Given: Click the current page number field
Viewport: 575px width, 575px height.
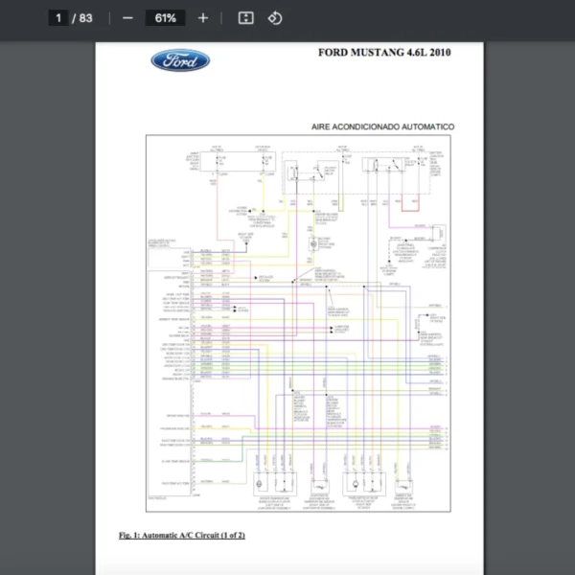Looking at the screenshot, I should pyautogui.click(x=59, y=18).
